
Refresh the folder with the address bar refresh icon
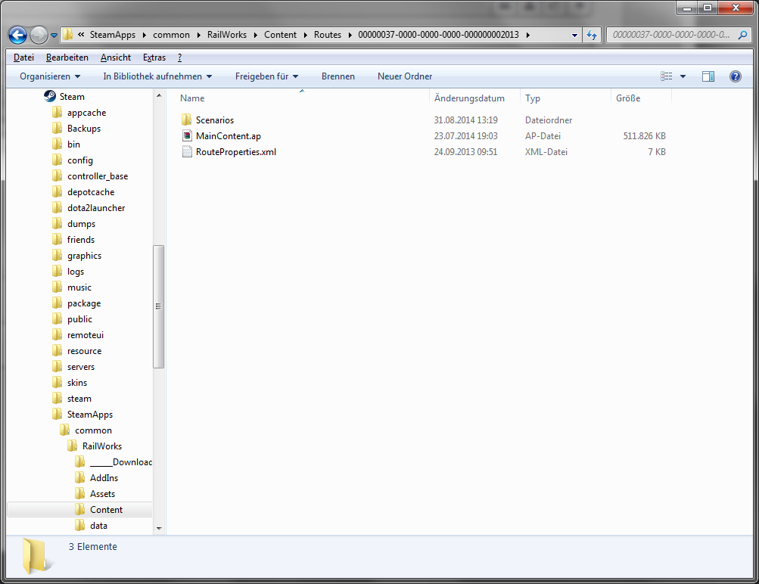592,35
